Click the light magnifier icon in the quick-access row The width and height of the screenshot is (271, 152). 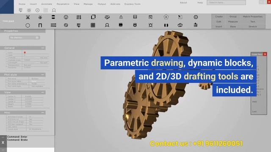(54, 10)
